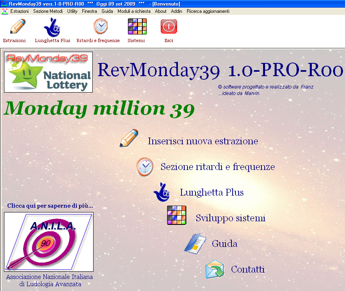This screenshot has height=291, width=345.
Task: Click the Estrazioni toolbar label
Action: tap(14, 40)
